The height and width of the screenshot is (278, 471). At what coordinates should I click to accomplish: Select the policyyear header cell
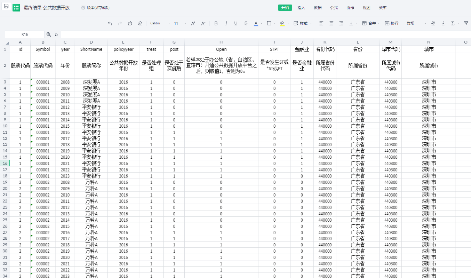coord(123,49)
